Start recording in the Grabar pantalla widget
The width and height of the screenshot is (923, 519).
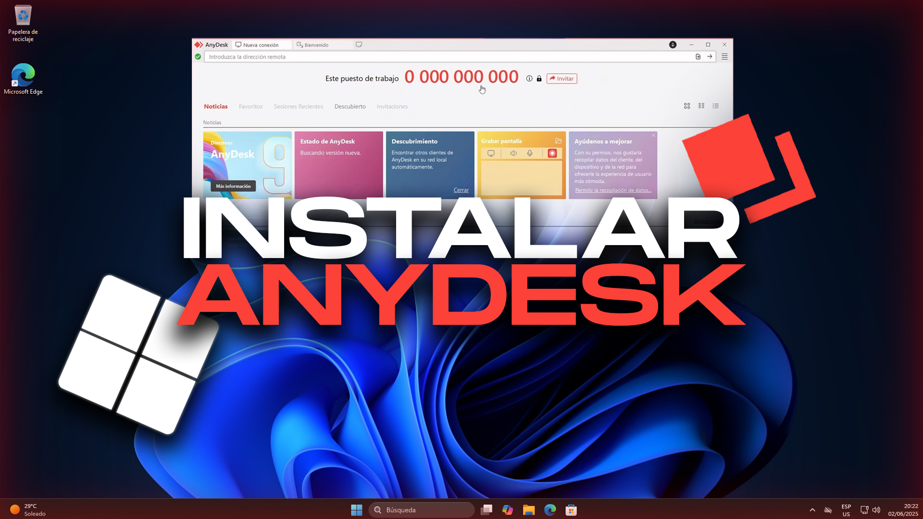552,153
